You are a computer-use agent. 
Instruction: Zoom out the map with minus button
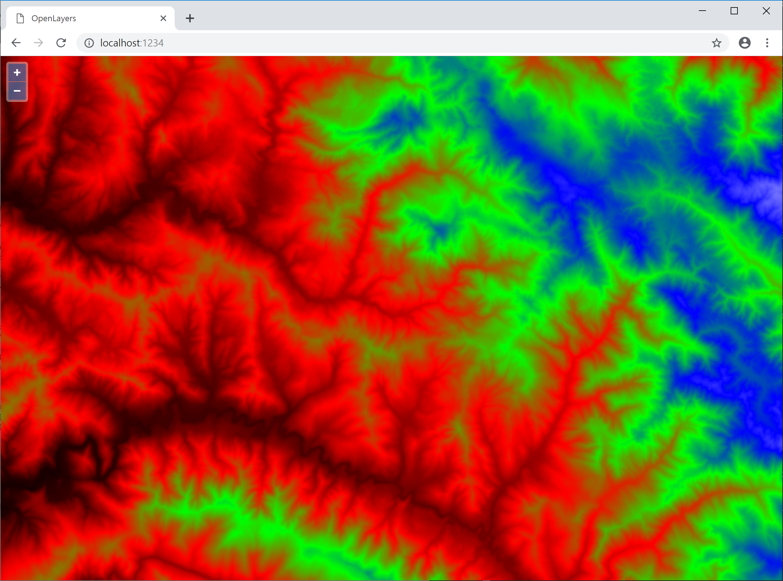click(x=17, y=91)
